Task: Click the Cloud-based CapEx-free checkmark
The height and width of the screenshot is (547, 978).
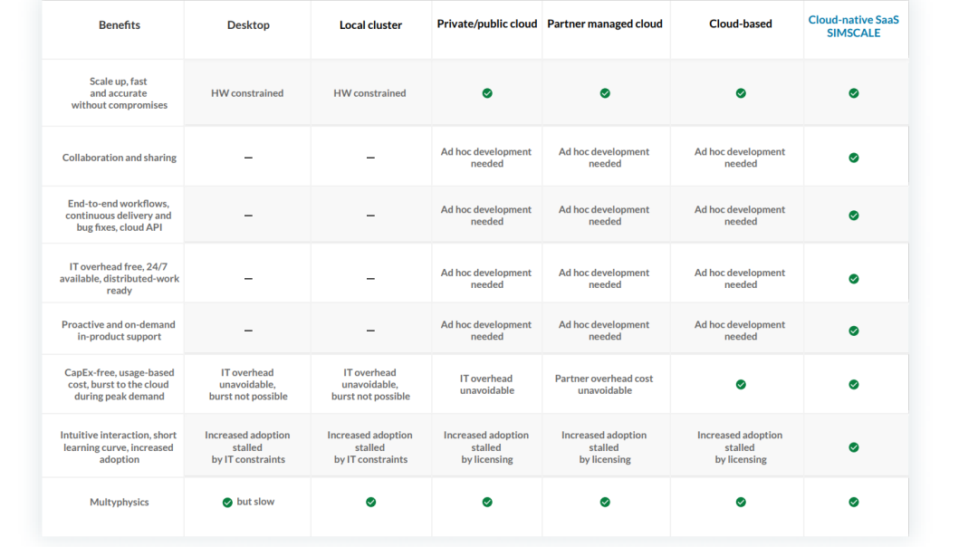Action: pyautogui.click(x=741, y=385)
